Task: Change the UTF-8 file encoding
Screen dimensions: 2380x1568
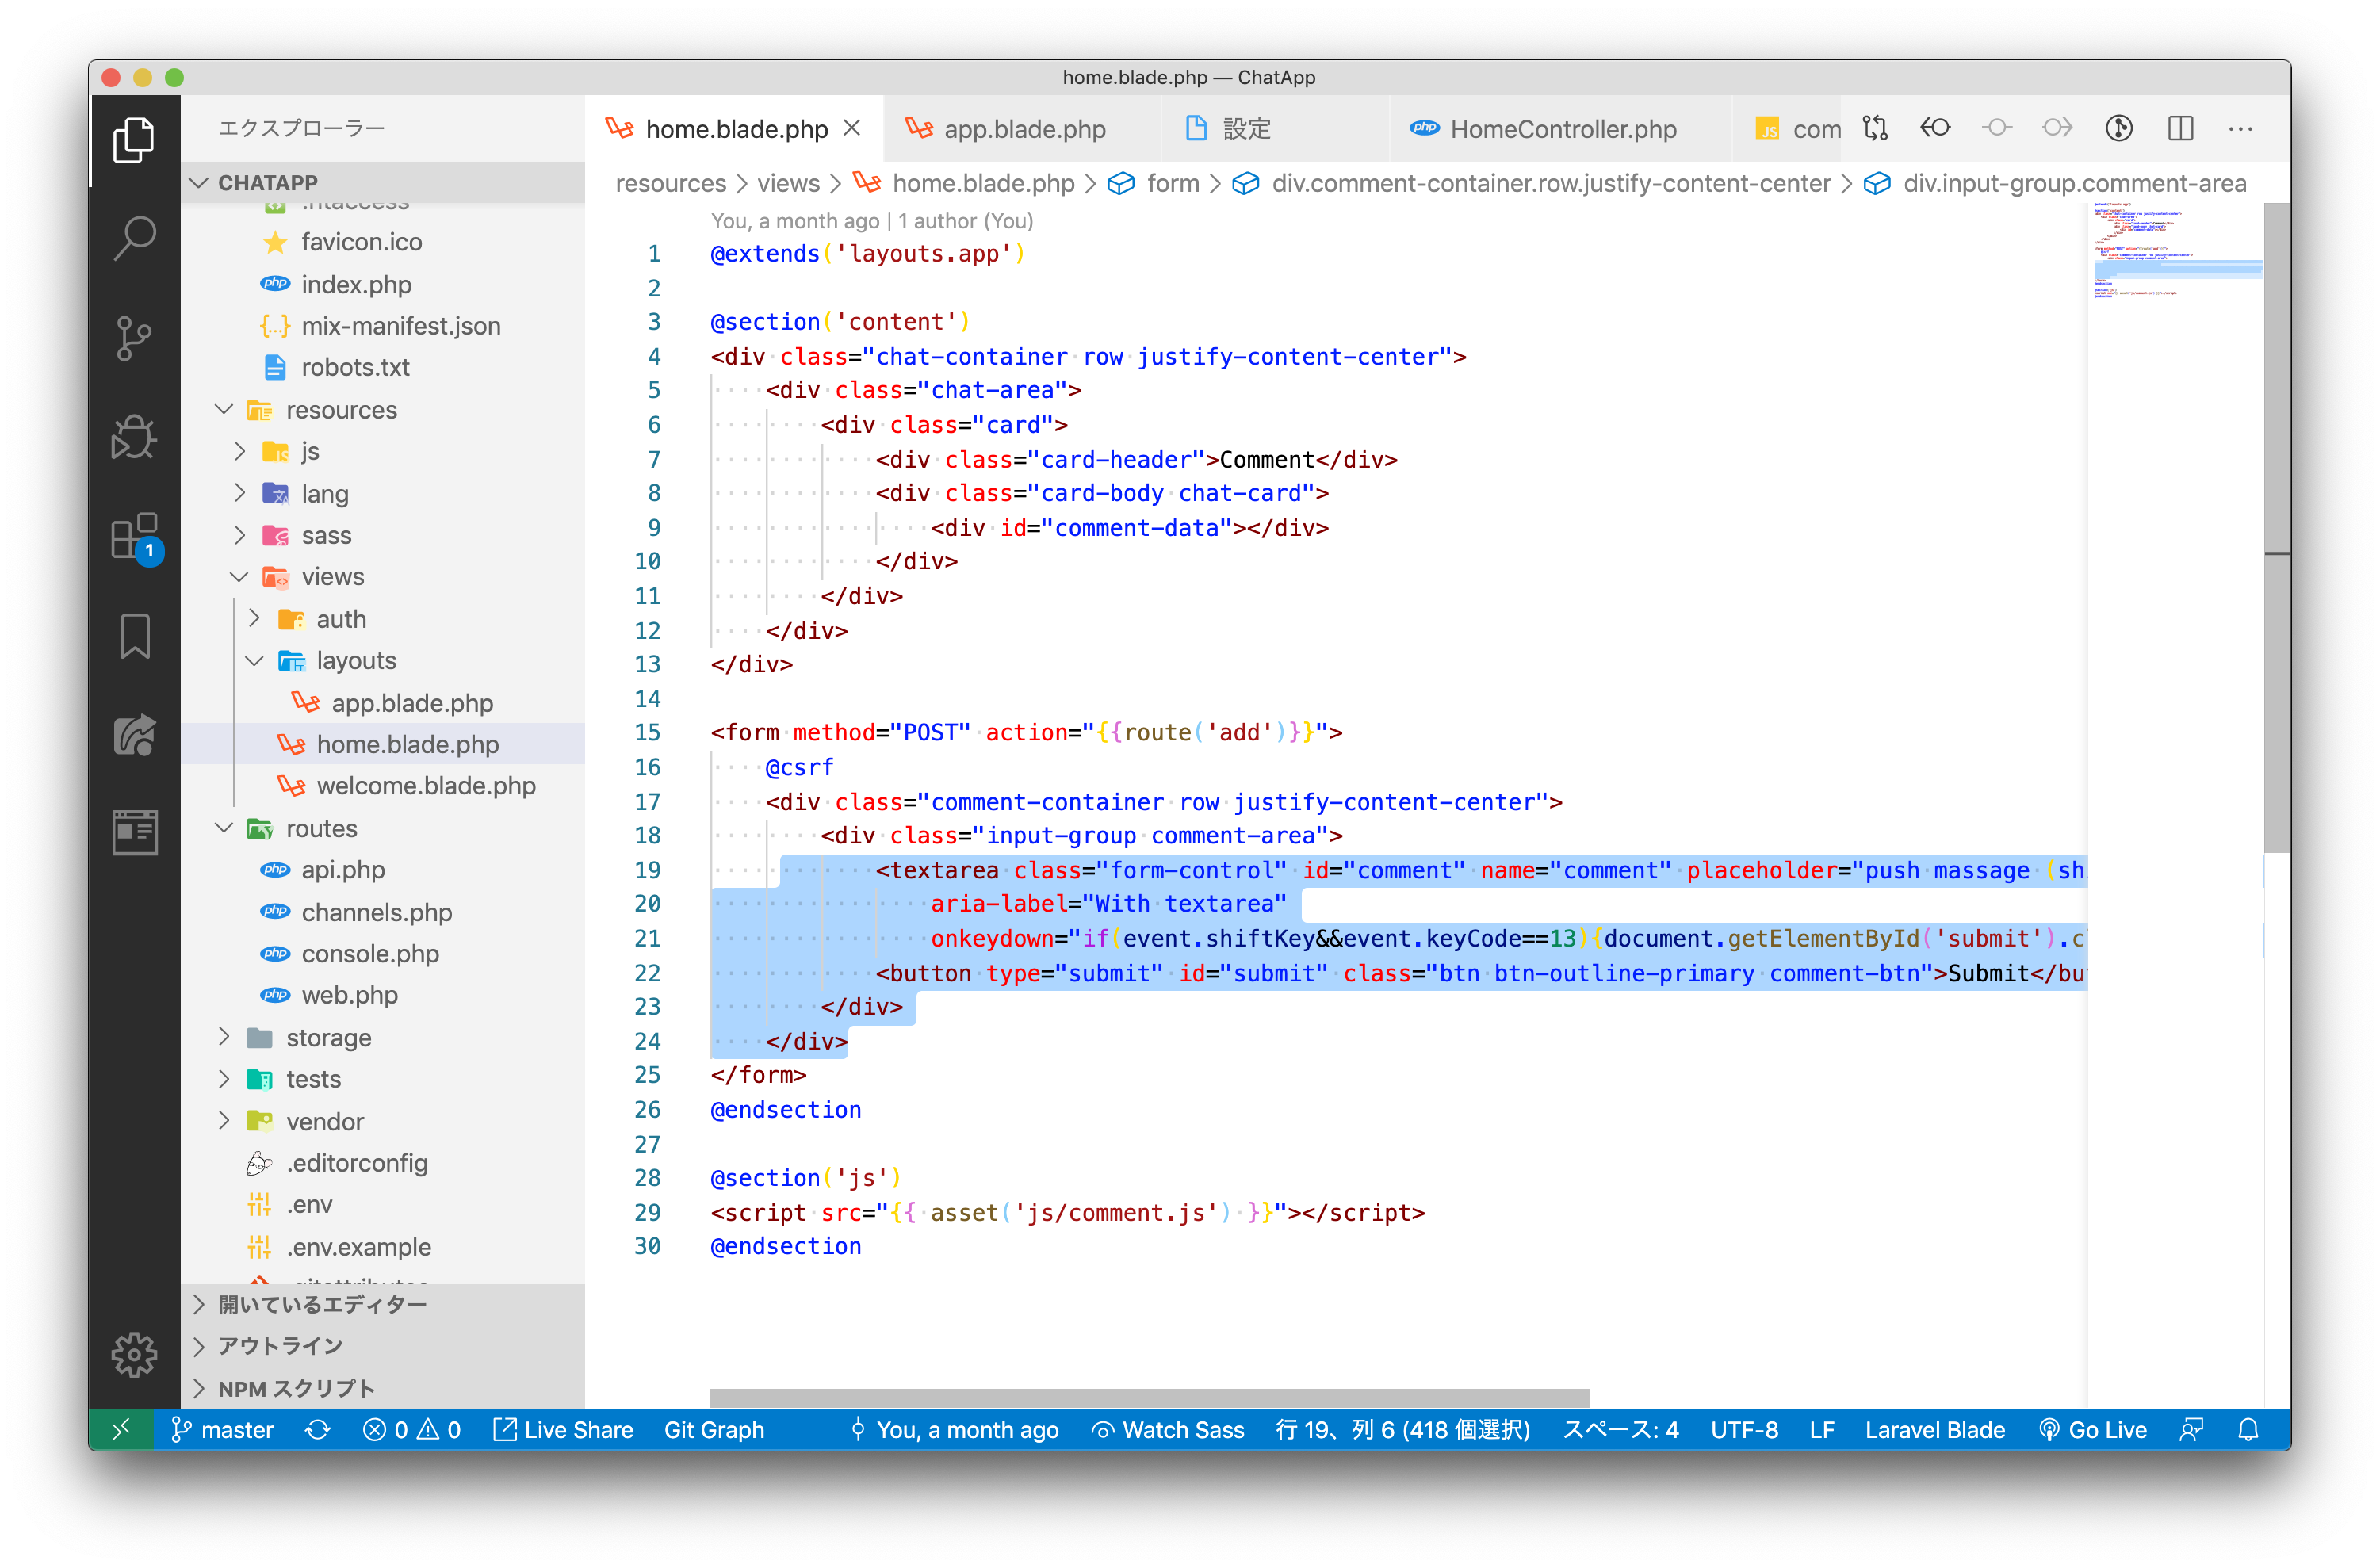Action: (x=1744, y=1430)
